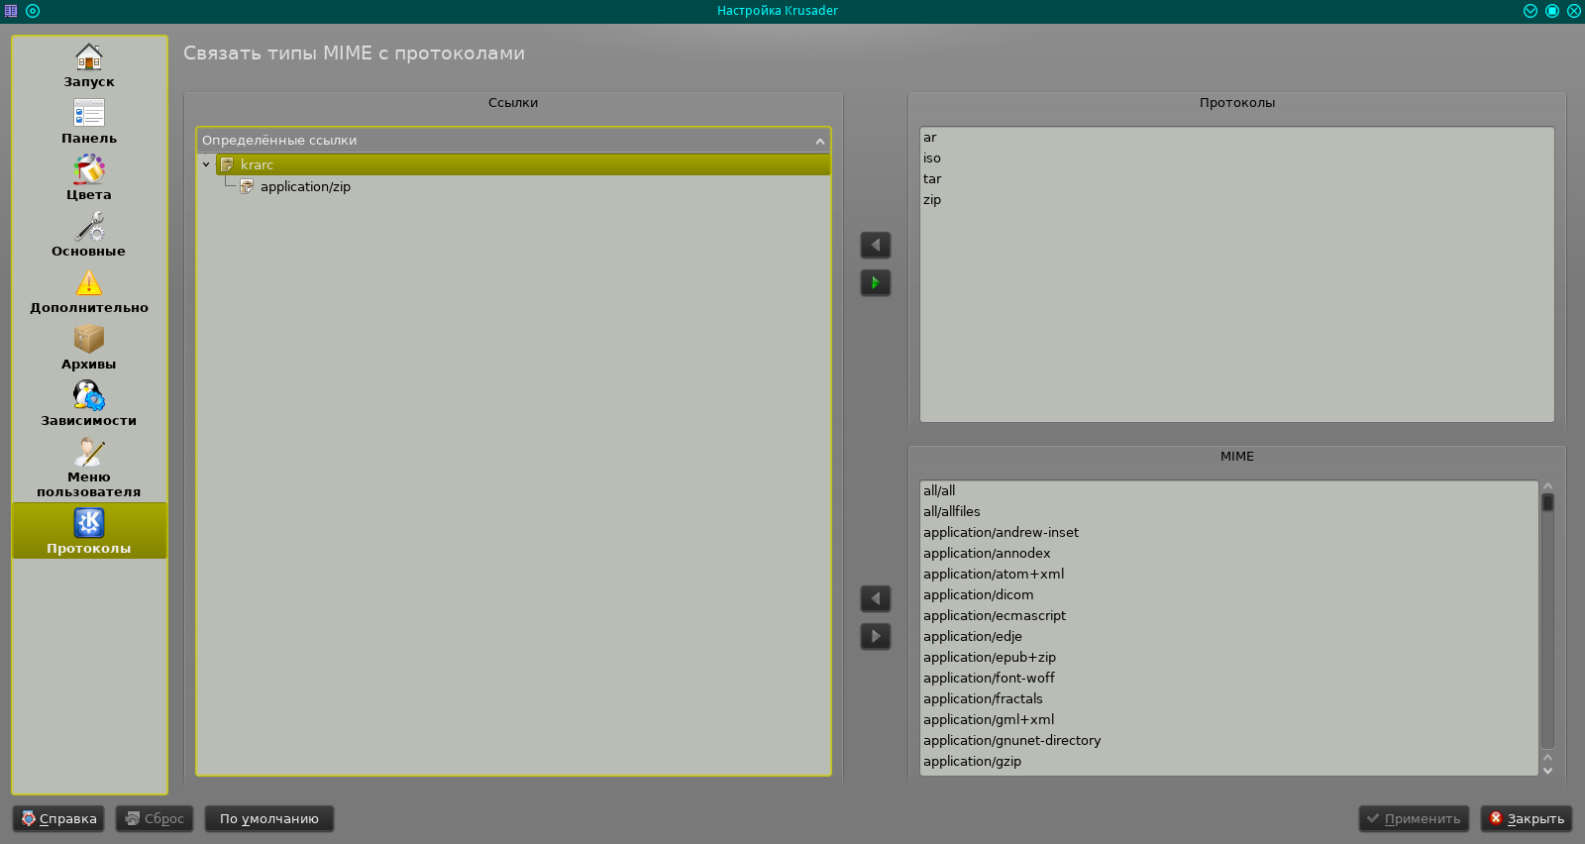Choose application/gzip in MIME list

972,762
